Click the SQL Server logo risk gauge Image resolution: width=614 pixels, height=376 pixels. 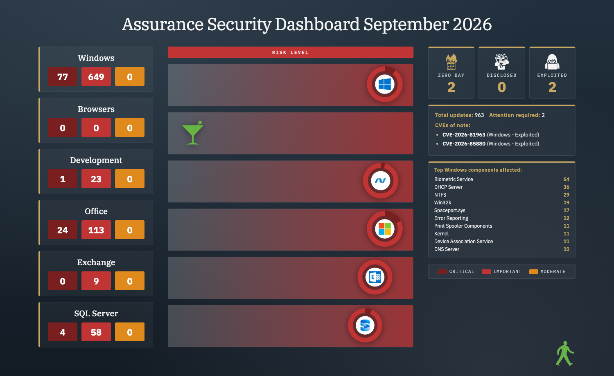(365, 325)
